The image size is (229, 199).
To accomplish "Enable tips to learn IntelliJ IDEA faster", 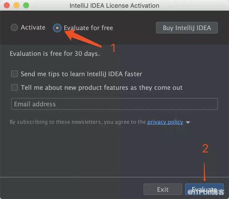I will tap(15, 74).
